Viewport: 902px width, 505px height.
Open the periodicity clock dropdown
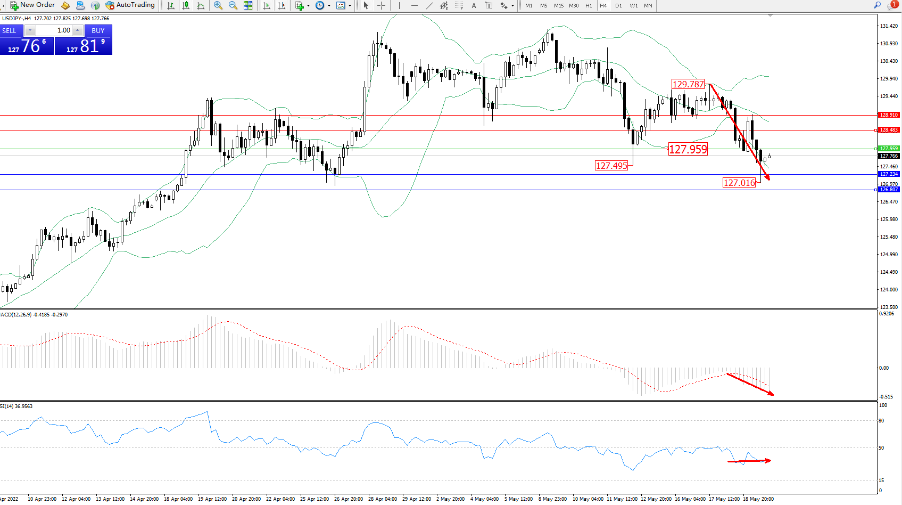(x=329, y=5)
